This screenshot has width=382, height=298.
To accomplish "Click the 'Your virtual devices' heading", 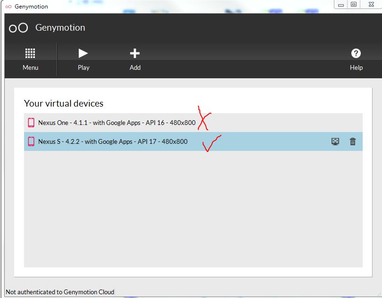I will (x=64, y=103).
